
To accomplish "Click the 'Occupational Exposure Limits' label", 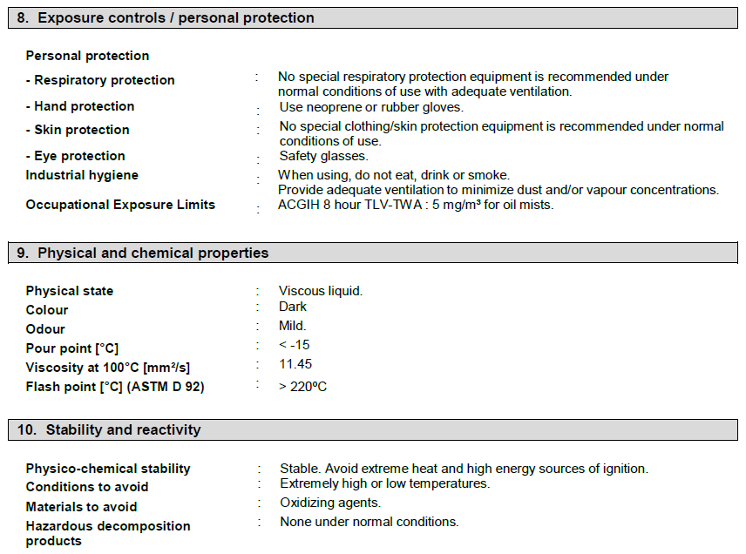I will [x=120, y=205].
